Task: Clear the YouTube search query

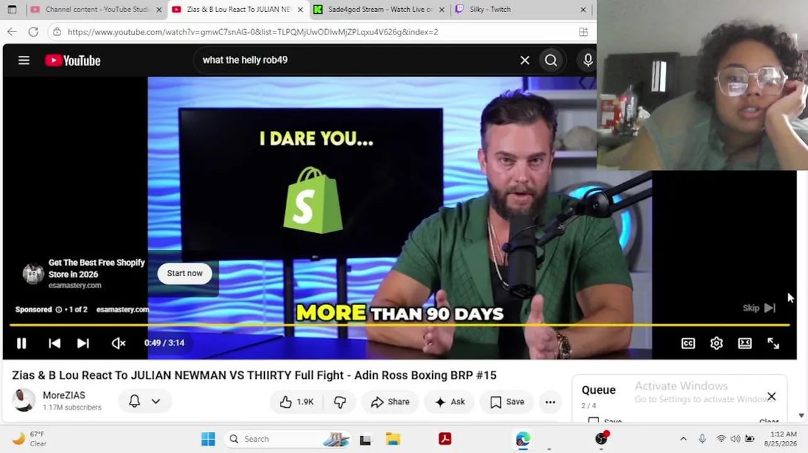Action: click(x=525, y=60)
